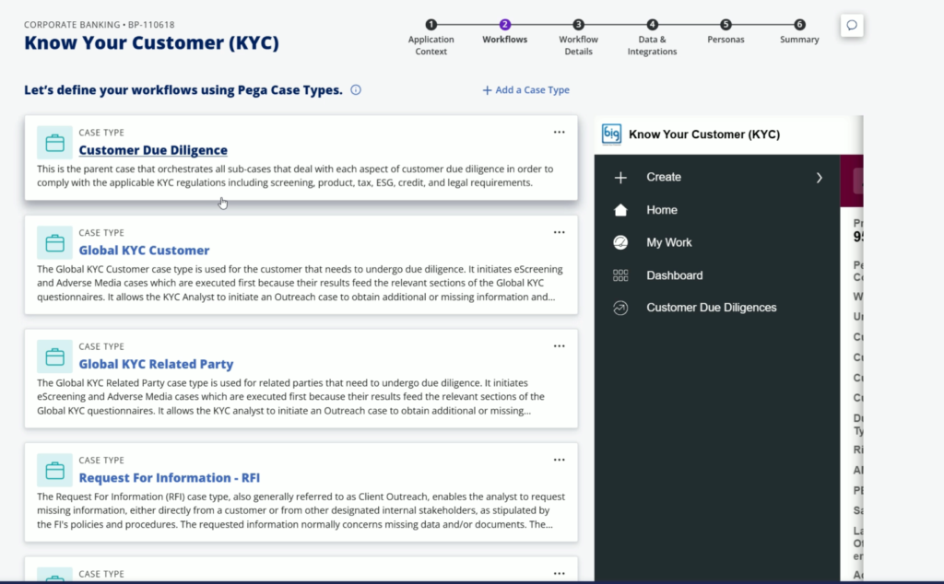This screenshot has height=584, width=944.
Task: Click the Home house icon in preview
Action: coord(620,210)
